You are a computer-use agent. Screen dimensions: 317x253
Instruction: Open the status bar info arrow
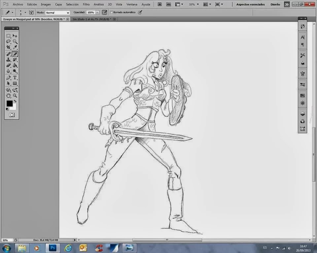(75, 240)
